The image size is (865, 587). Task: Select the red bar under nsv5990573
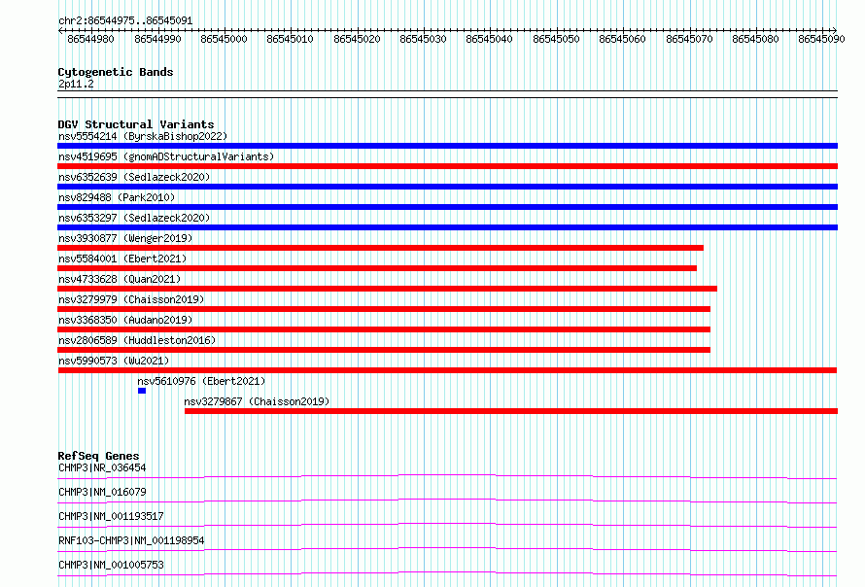coord(447,370)
